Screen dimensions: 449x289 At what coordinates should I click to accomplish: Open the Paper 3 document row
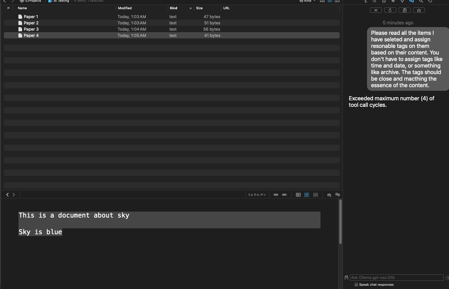(31, 29)
